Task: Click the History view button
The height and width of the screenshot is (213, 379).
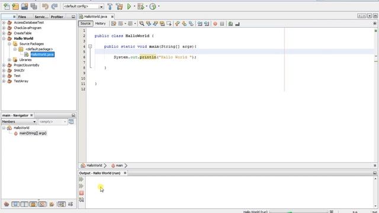Action: [100, 24]
